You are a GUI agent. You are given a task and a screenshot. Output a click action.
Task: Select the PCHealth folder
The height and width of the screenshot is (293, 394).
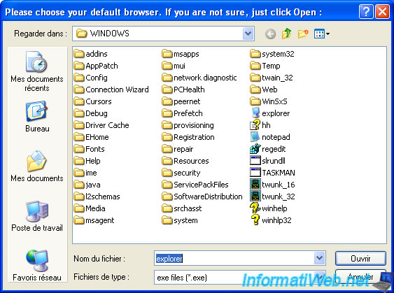point(183,90)
